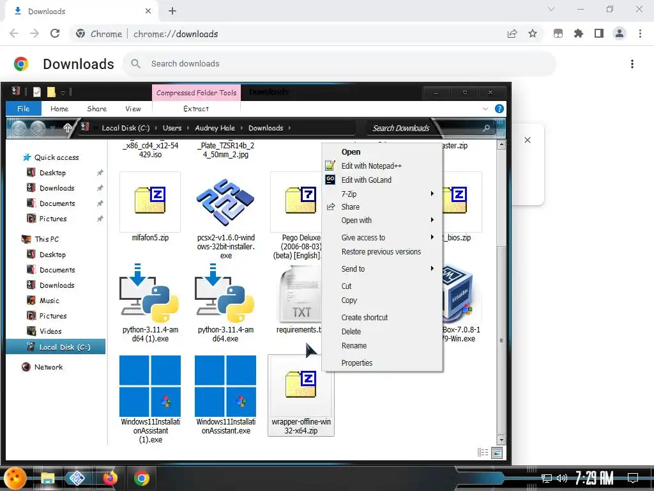Select Windows11InstallationAssistant.exe icon
The image size is (654, 491).
[225, 386]
